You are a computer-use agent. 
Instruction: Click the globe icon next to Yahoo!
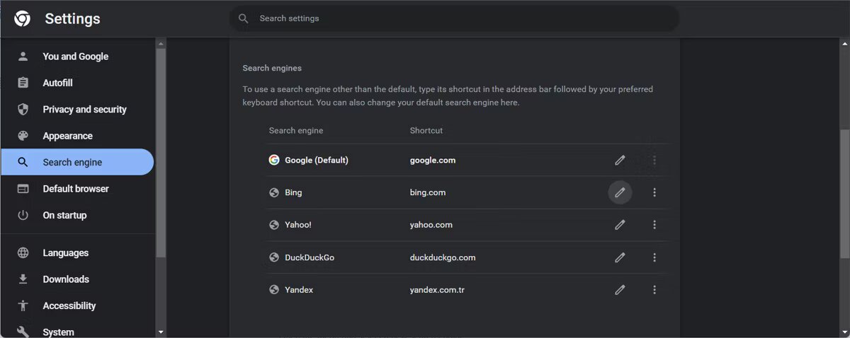[274, 225]
